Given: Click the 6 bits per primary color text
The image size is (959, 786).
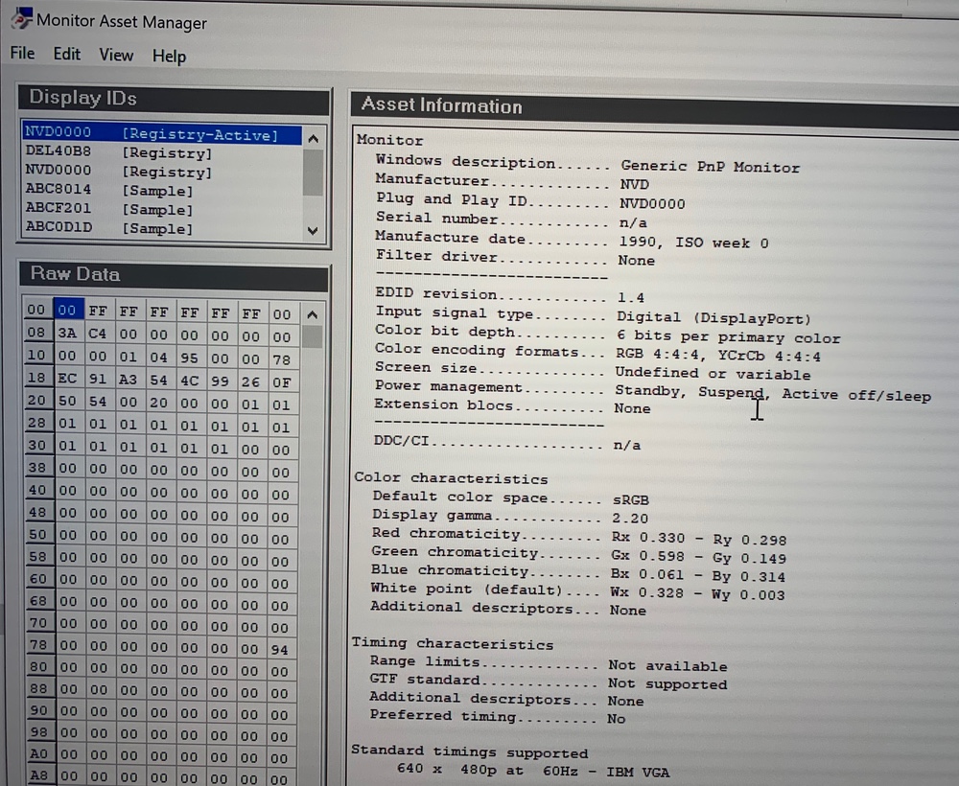Looking at the screenshot, I should click(728, 336).
